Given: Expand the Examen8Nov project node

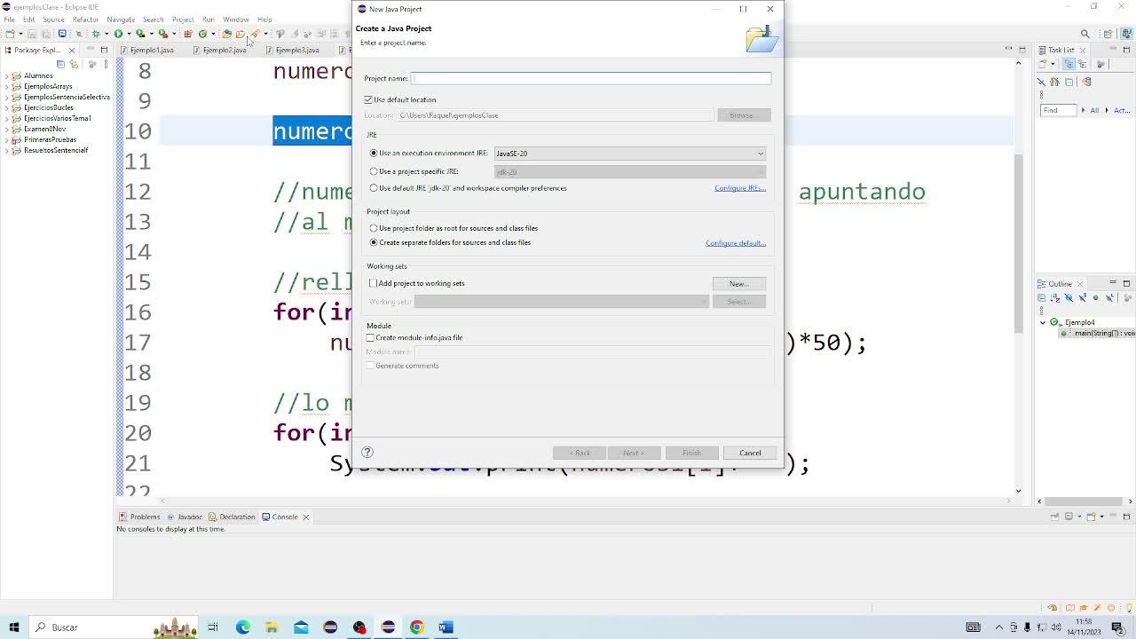Looking at the screenshot, I should coord(7,130).
